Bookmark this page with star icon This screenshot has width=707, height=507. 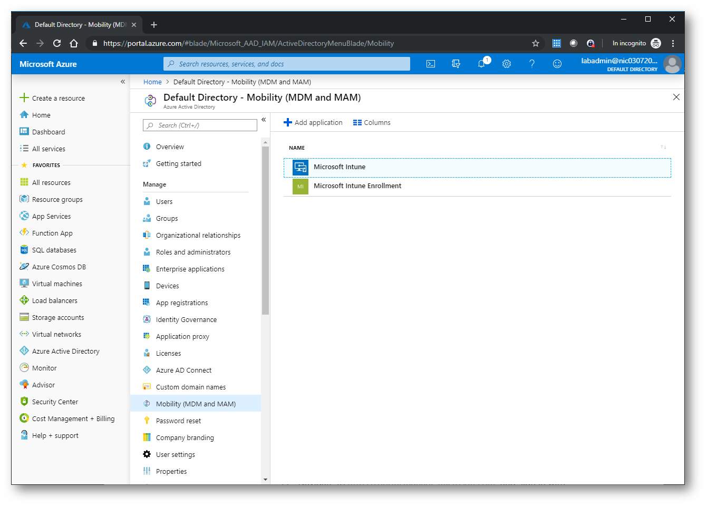click(x=536, y=43)
